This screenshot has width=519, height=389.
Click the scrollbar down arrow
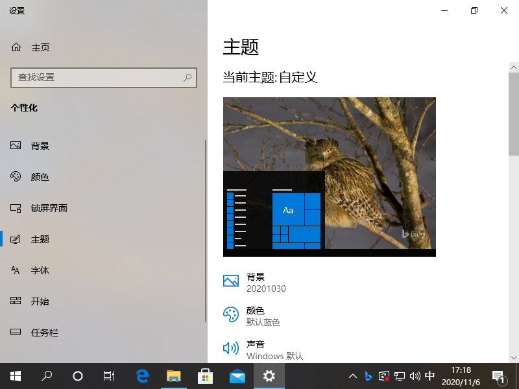[x=514, y=358]
